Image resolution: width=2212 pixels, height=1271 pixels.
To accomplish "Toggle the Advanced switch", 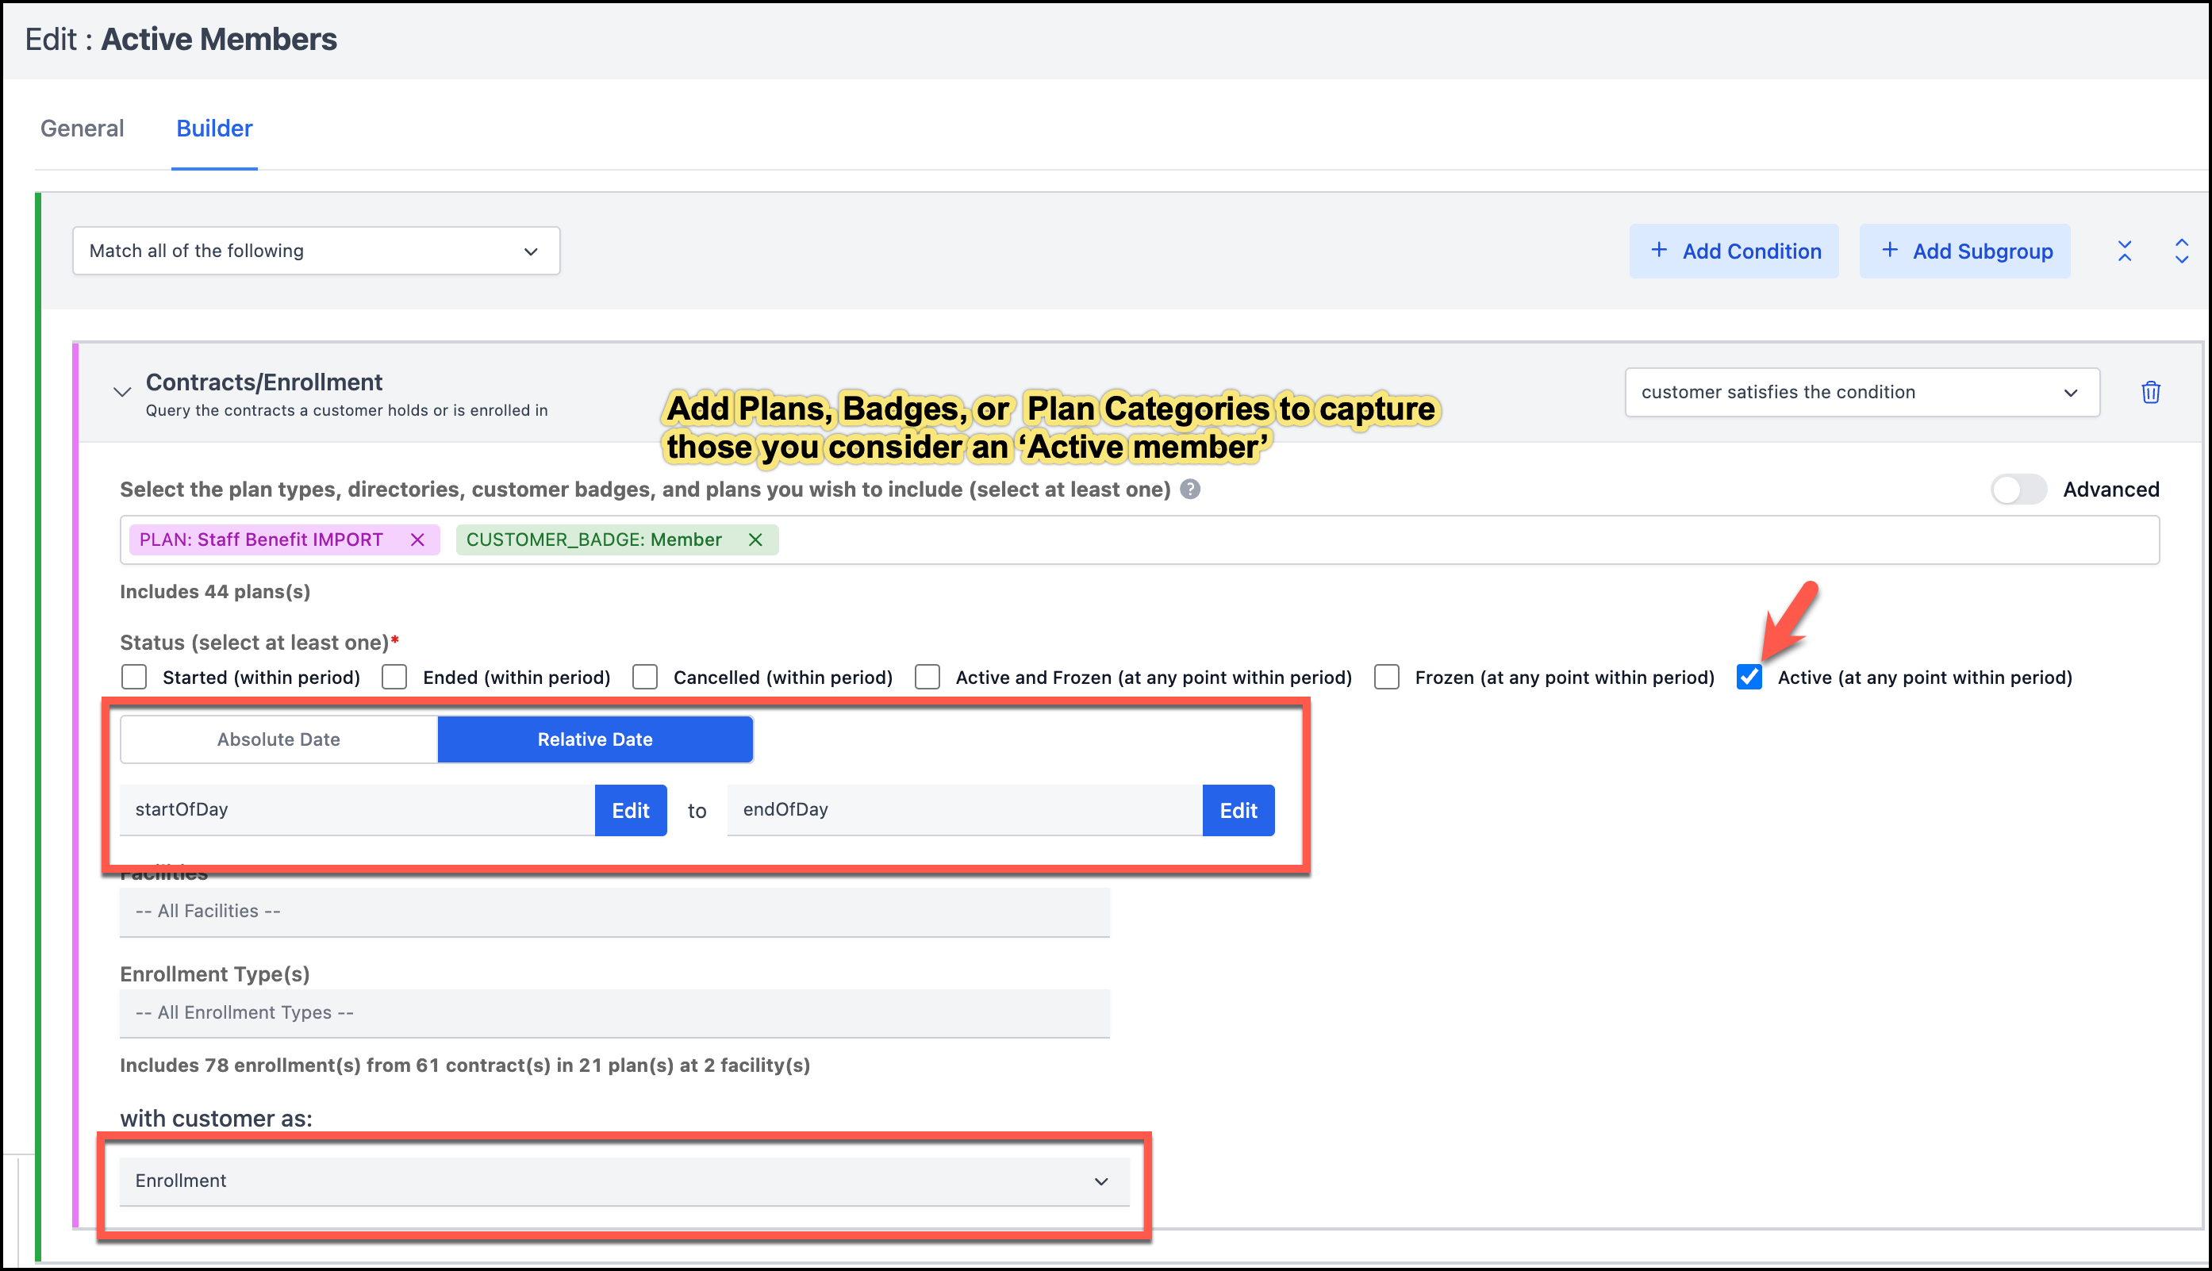I will (x=2018, y=489).
